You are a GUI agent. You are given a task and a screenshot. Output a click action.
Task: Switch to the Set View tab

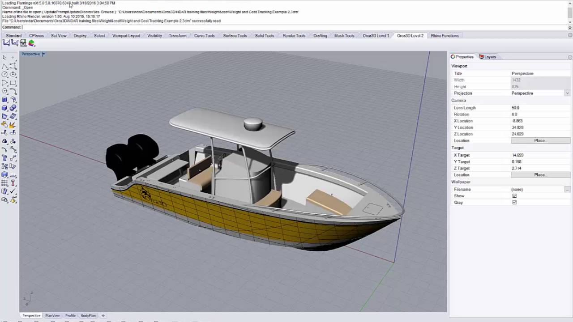[59, 36]
